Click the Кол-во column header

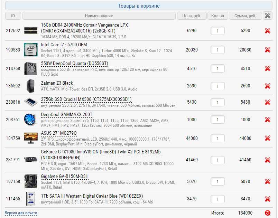click(217, 16)
